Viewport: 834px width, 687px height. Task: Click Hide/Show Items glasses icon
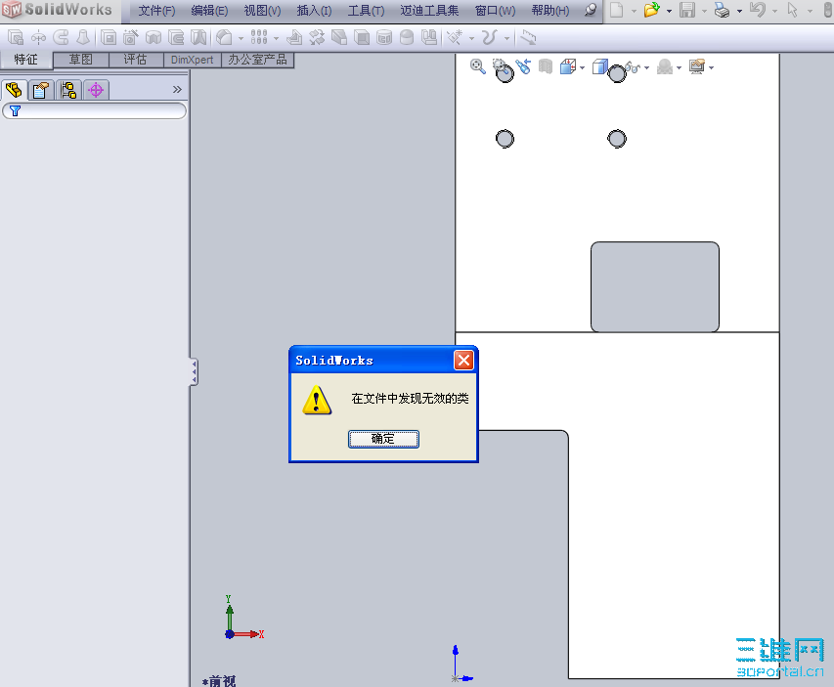pyautogui.click(x=633, y=67)
